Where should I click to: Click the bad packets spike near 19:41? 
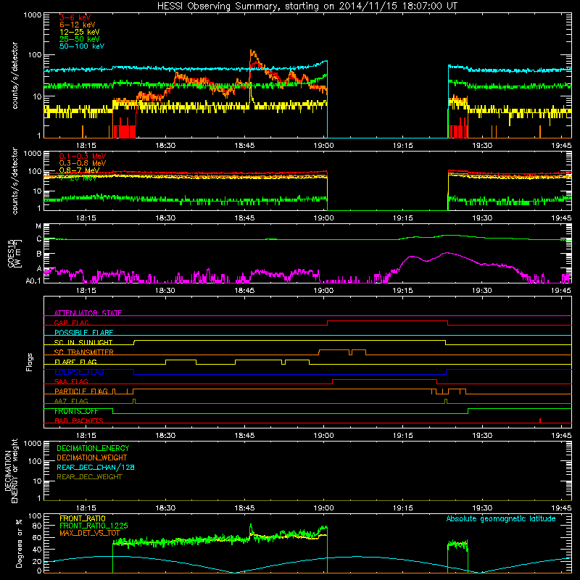[540, 420]
